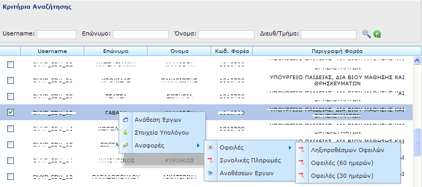
Task: Sort by Επώνυμο column header
Action: pos(116,51)
